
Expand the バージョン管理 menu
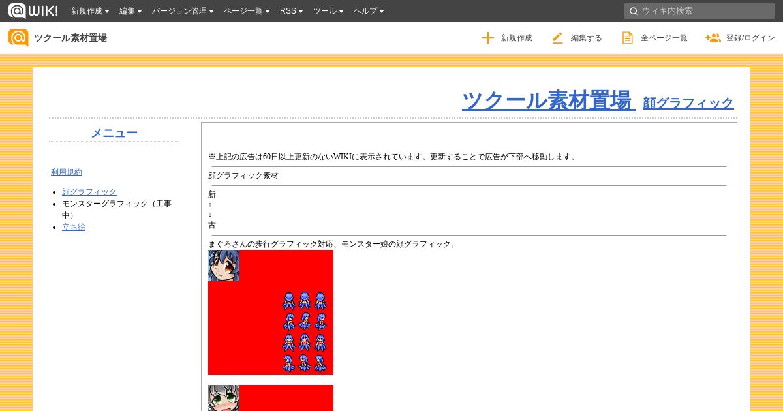183,11
